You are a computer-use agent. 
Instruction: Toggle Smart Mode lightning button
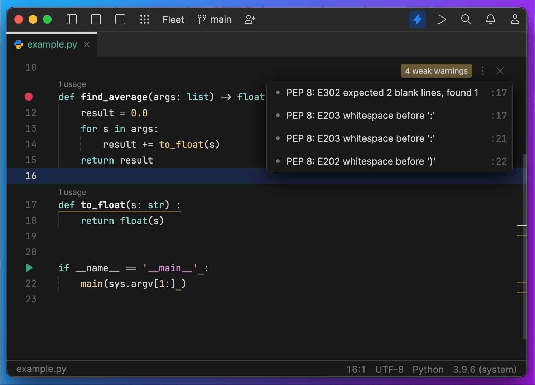pyautogui.click(x=418, y=19)
